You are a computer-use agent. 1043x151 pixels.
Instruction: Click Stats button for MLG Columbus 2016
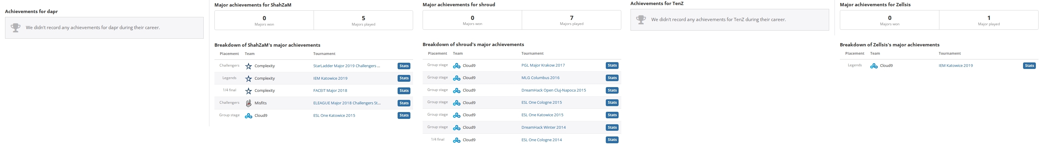(612, 78)
